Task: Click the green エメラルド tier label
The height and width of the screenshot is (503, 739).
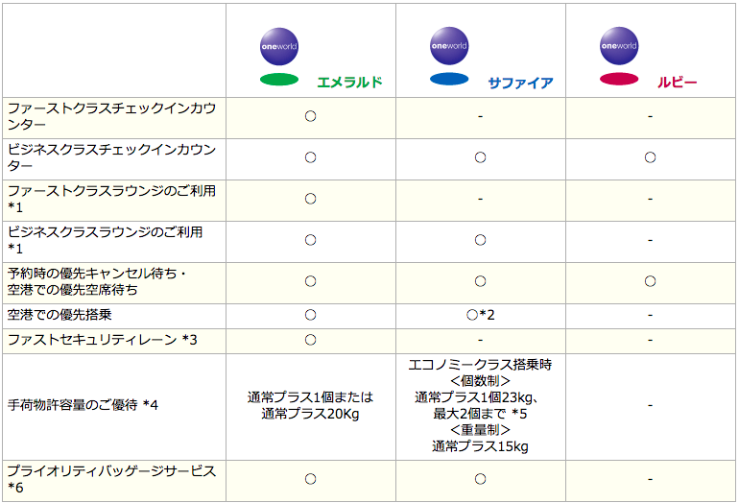Action: click(x=349, y=83)
